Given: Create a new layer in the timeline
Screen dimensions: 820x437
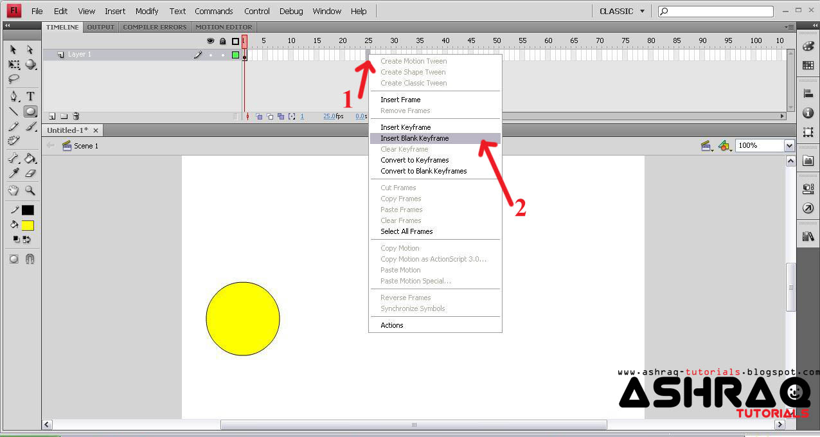Looking at the screenshot, I should pyautogui.click(x=51, y=116).
